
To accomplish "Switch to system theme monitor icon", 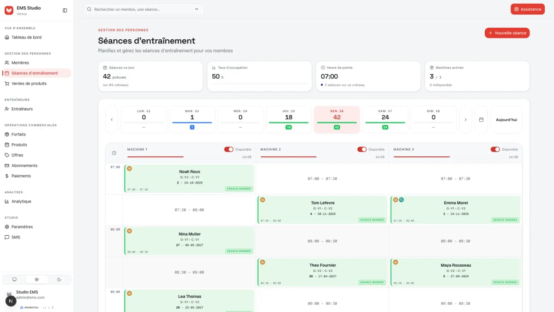I will (x=14, y=279).
